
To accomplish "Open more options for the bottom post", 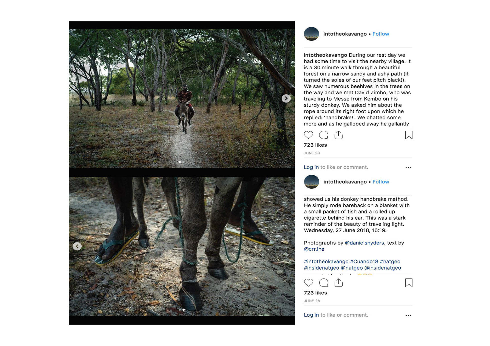I will 408,315.
